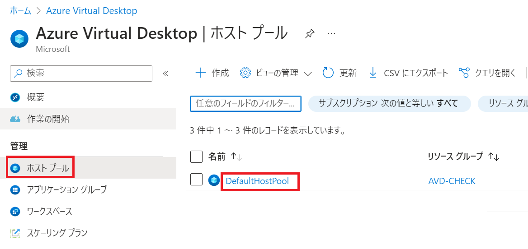This screenshot has width=528, height=249.
Task: Click the リソース グループ column header text
Action: (455, 157)
